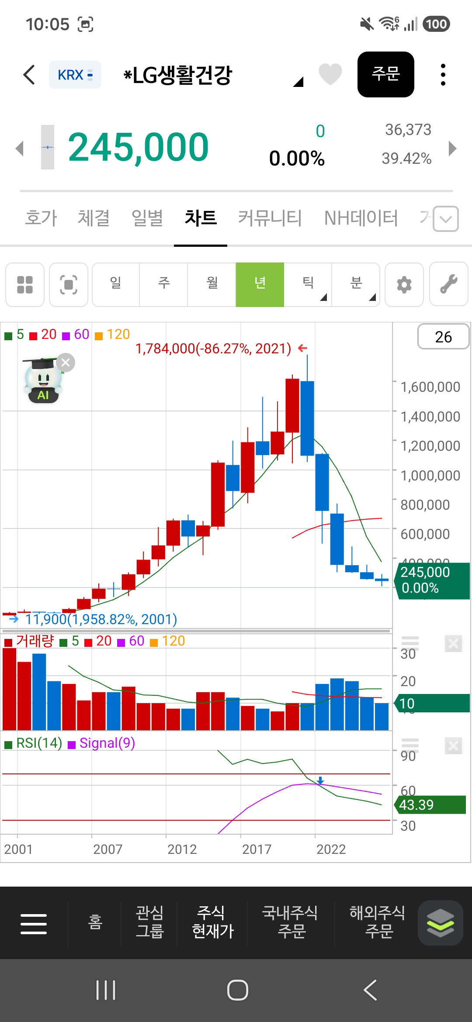Tap the orange moving average 120 legend

click(x=112, y=335)
